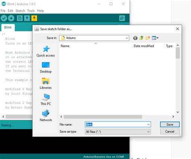Click the Arduino editor scroll left arrow
Screen dimensions: 191x159
pyautogui.click(x=3, y=117)
